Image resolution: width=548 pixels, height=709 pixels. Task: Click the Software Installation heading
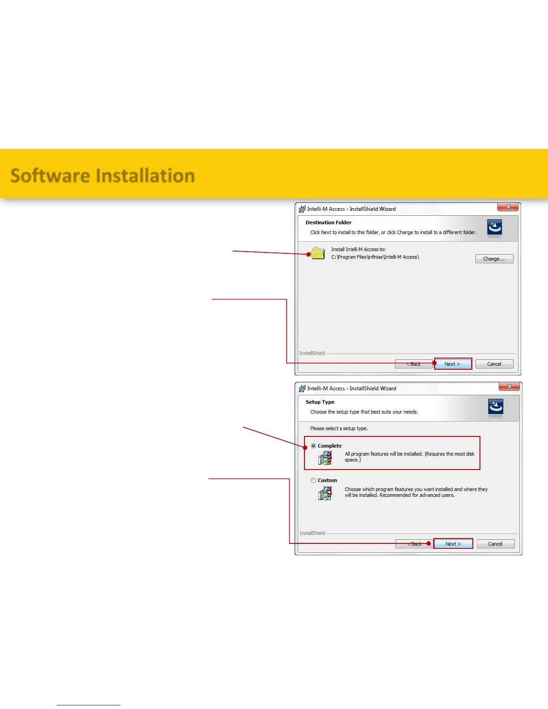pos(103,175)
